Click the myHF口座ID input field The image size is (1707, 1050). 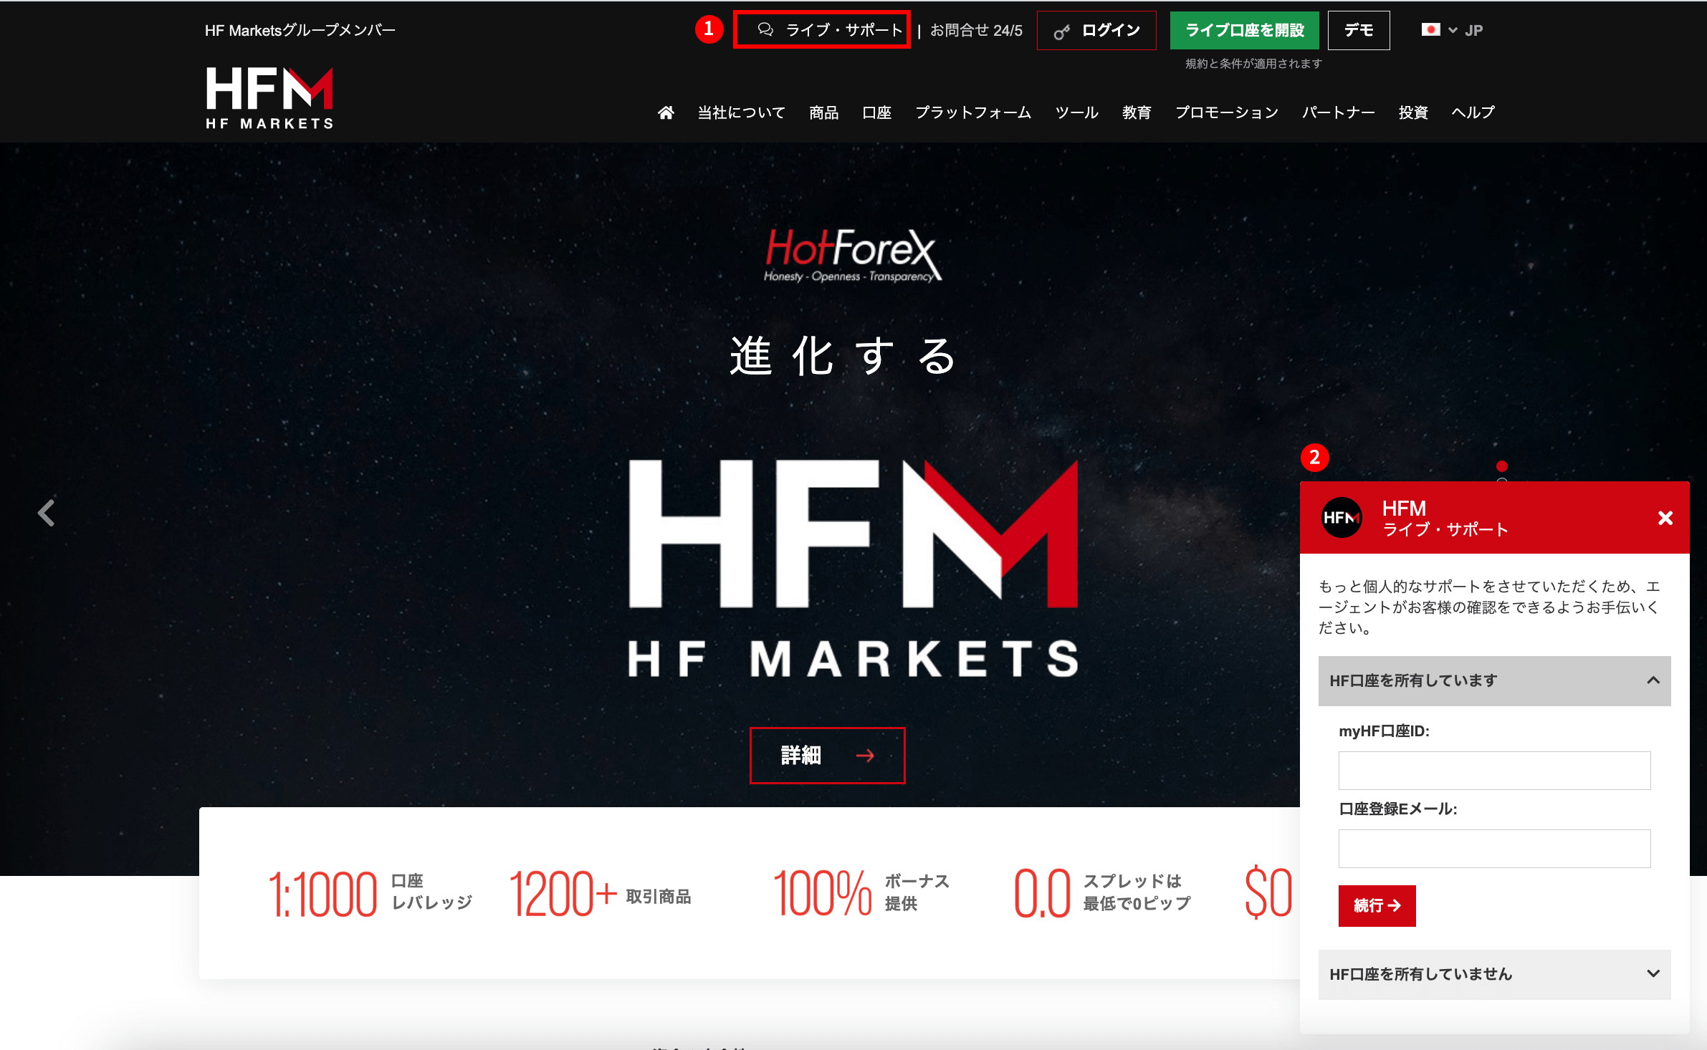tap(1495, 771)
